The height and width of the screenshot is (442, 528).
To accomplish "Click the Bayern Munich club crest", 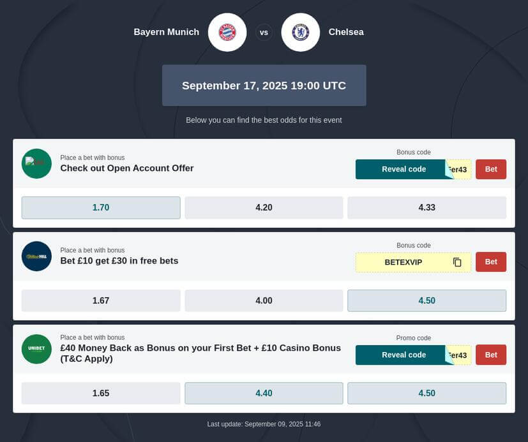I will pos(227,33).
